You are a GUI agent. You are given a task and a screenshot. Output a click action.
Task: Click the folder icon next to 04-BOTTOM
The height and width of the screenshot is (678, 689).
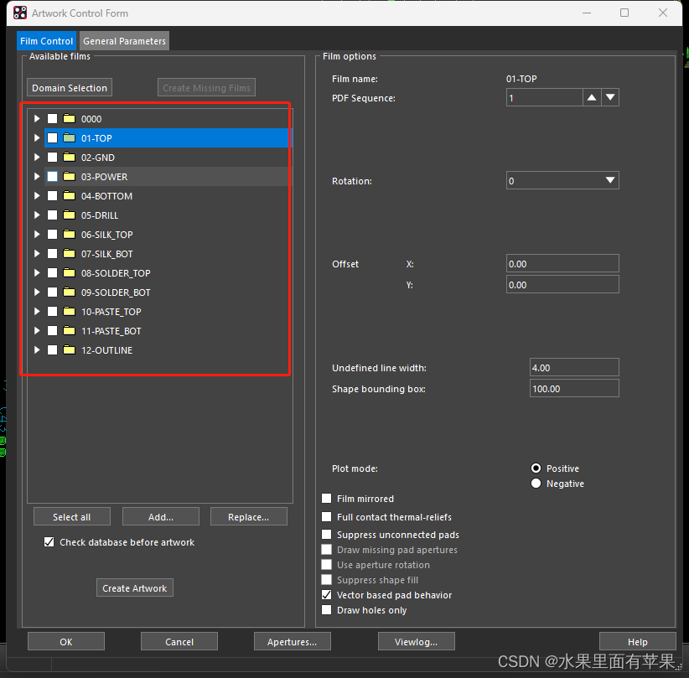[70, 196]
